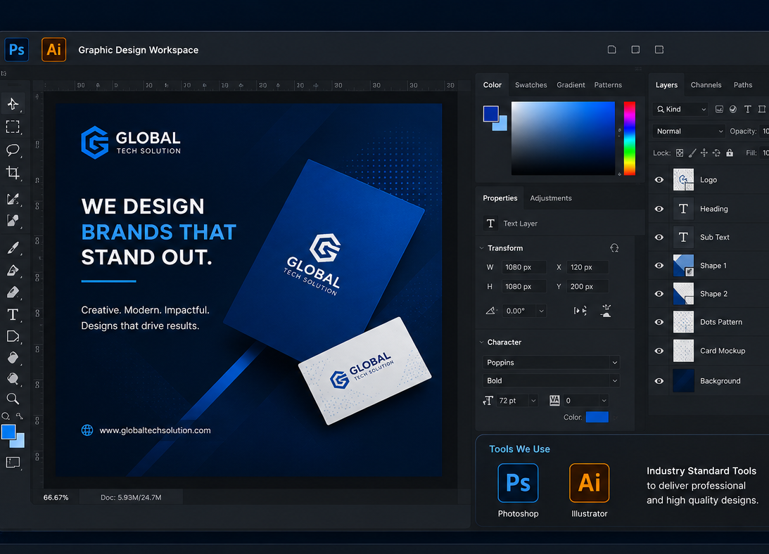
Task: Switch to the Paths tab
Action: tap(742, 85)
